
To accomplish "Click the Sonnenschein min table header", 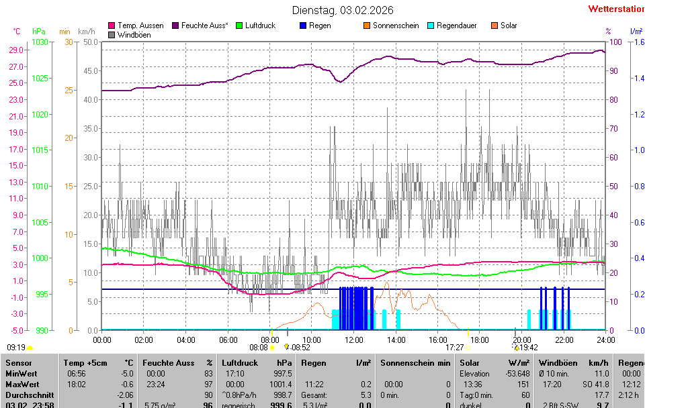I will pyautogui.click(x=415, y=362).
